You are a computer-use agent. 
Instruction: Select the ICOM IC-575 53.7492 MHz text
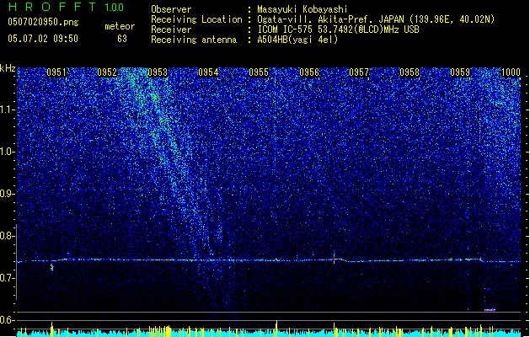(339, 29)
